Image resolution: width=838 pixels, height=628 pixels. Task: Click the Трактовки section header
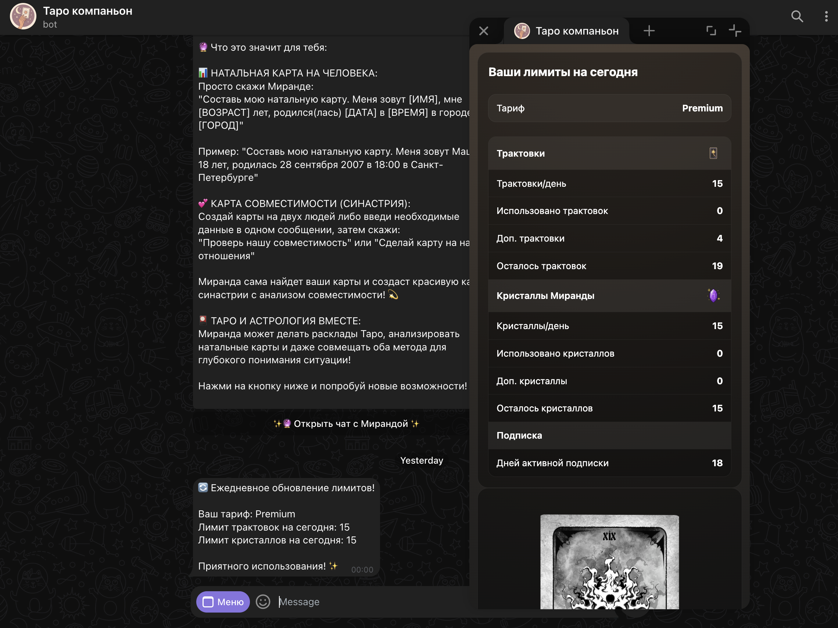point(520,153)
